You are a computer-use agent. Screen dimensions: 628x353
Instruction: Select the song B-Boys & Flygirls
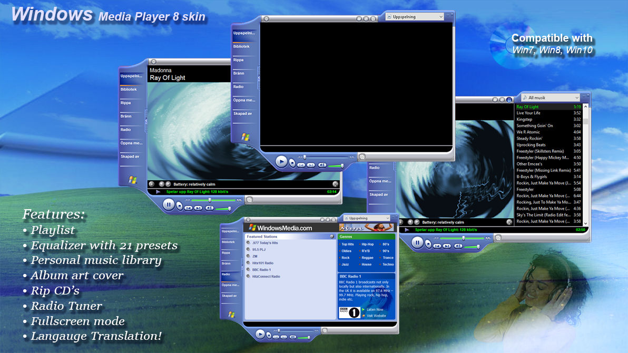pos(548,177)
